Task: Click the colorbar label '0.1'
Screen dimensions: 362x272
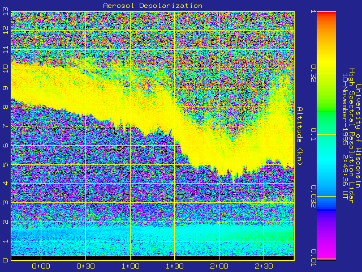Action: (x=313, y=135)
